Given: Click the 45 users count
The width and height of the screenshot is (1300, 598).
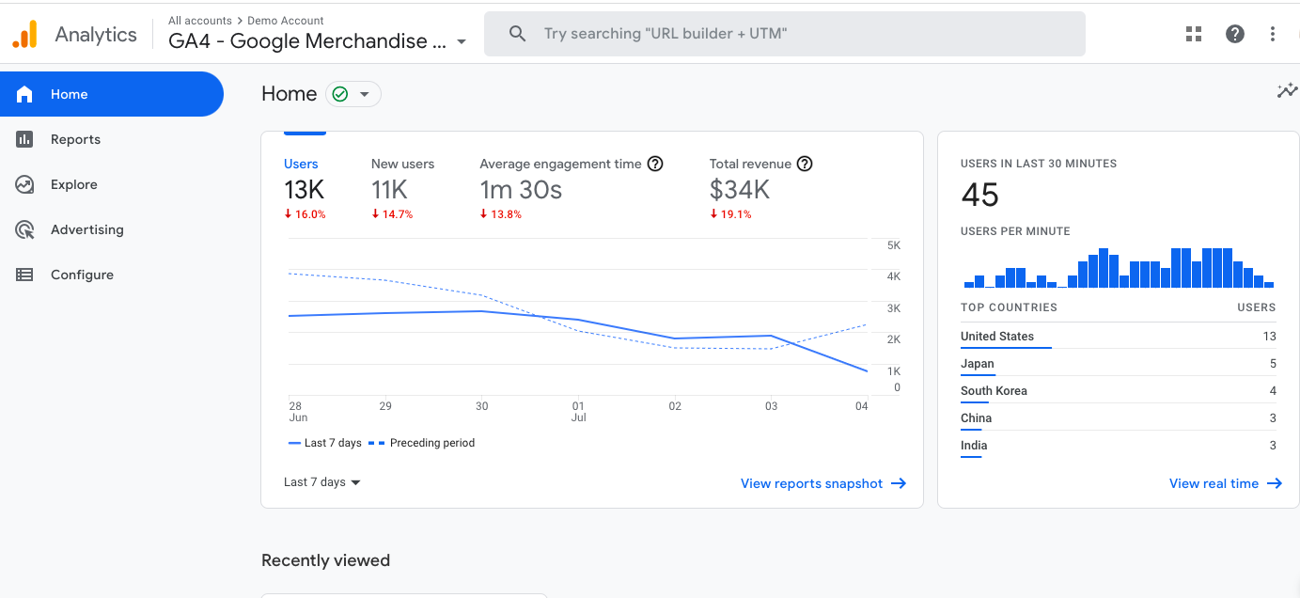Looking at the screenshot, I should 980,196.
